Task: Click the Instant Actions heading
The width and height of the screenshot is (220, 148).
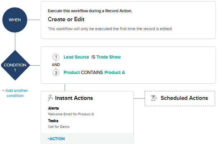Action: [74, 98]
